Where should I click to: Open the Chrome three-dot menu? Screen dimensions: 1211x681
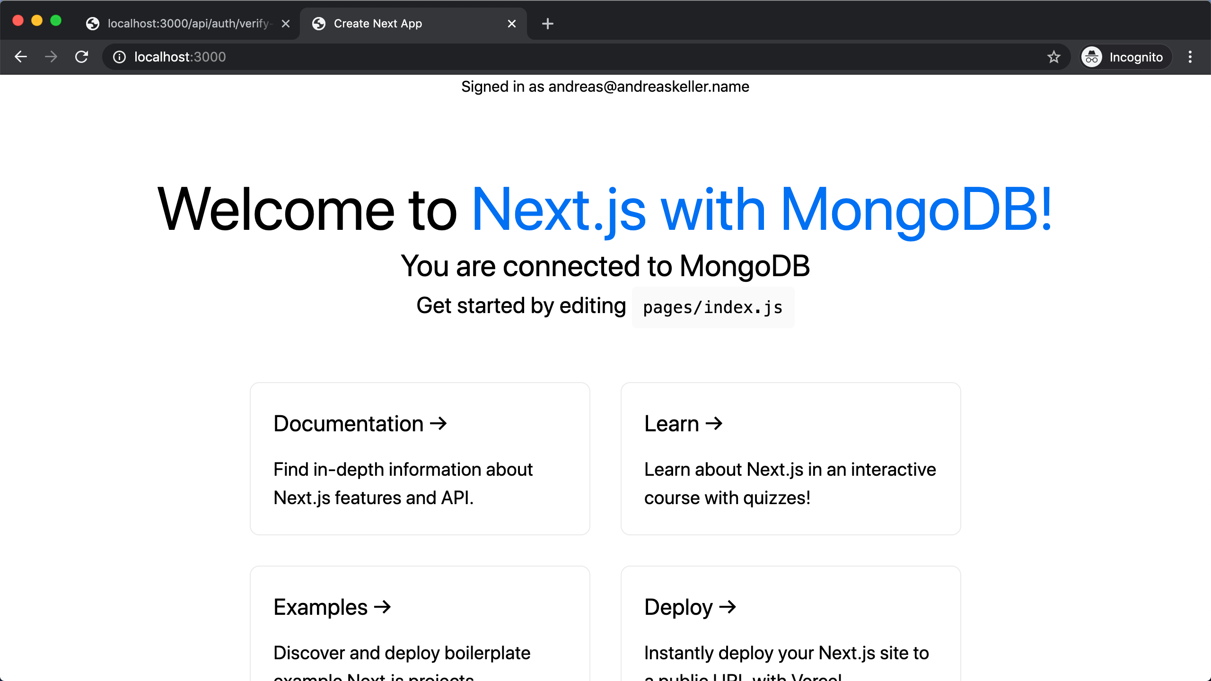point(1190,57)
